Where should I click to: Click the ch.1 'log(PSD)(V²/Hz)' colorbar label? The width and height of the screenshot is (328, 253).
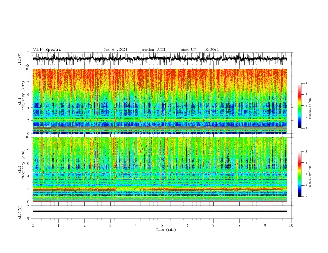click(x=310, y=108)
